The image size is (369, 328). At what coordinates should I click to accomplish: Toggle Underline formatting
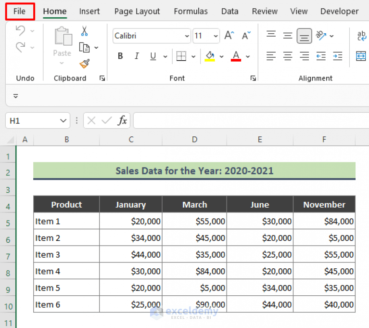click(x=153, y=56)
